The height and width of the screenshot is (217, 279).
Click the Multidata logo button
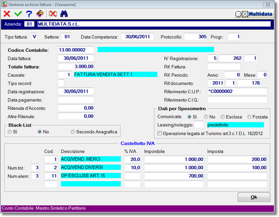pos(254,14)
